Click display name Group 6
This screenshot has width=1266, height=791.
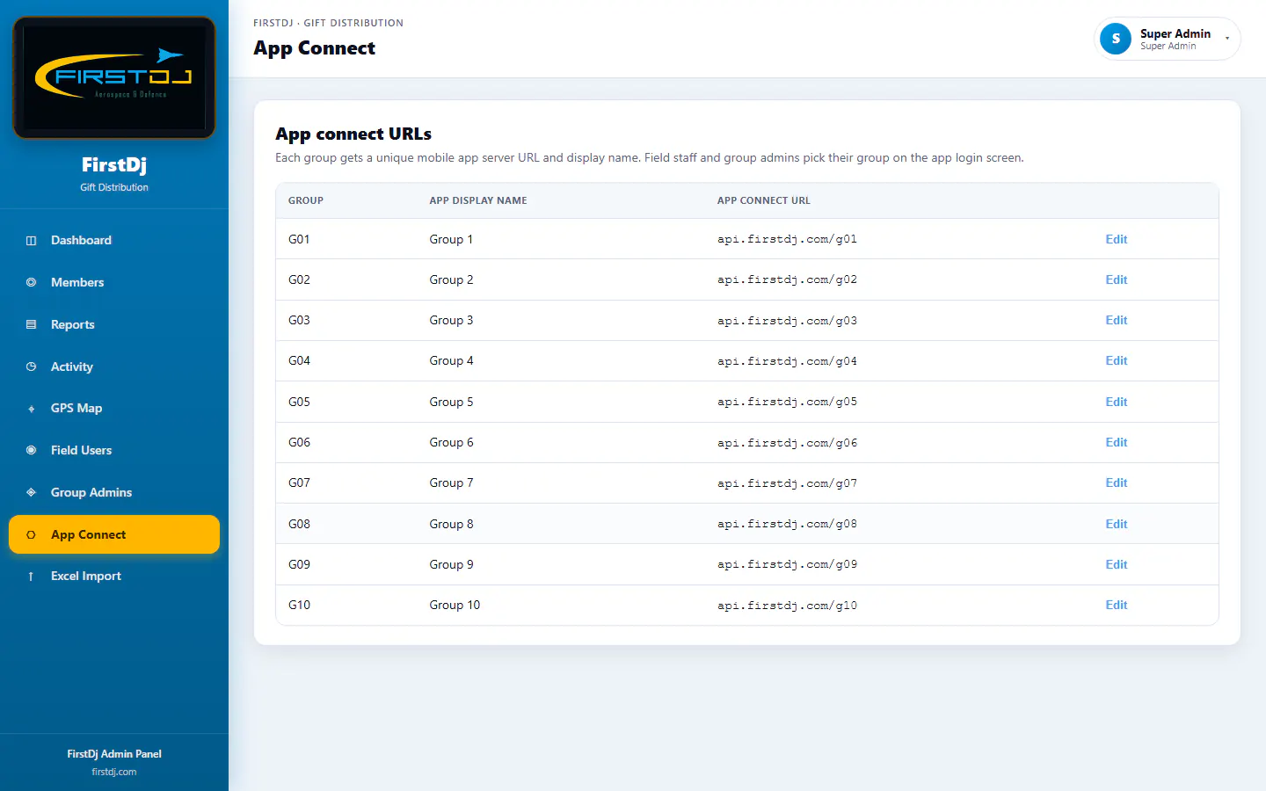[x=451, y=442]
